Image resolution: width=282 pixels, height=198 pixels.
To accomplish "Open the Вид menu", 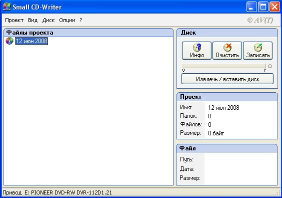I will 32,20.
